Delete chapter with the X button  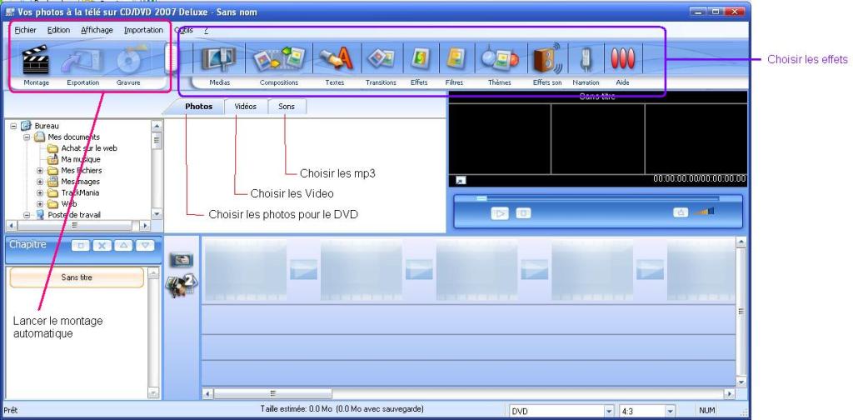click(102, 245)
